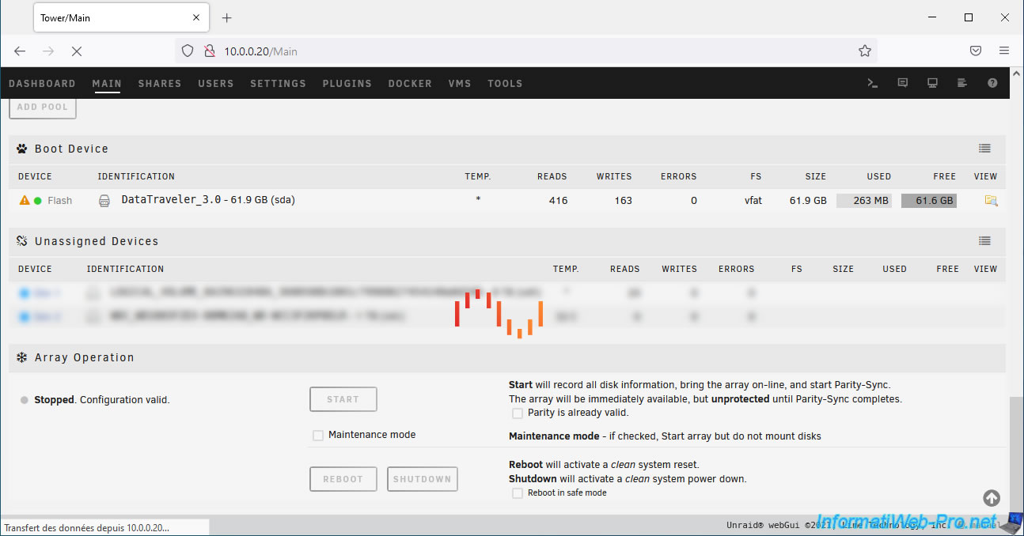Click the Firefox Pocket save icon
The image size is (1024, 536).
point(976,51)
